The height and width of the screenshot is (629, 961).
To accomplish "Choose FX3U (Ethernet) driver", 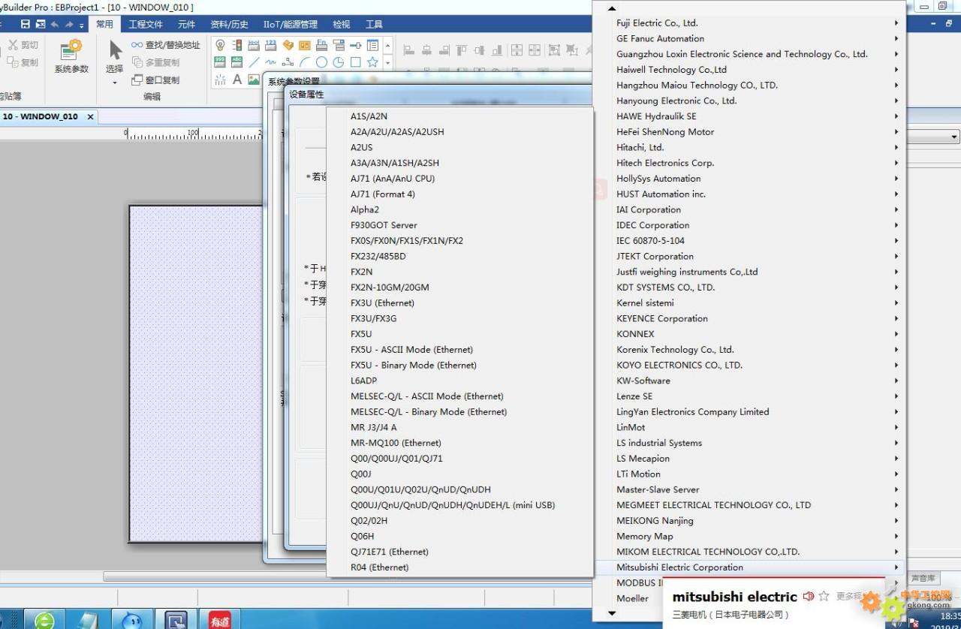I will [459, 303].
